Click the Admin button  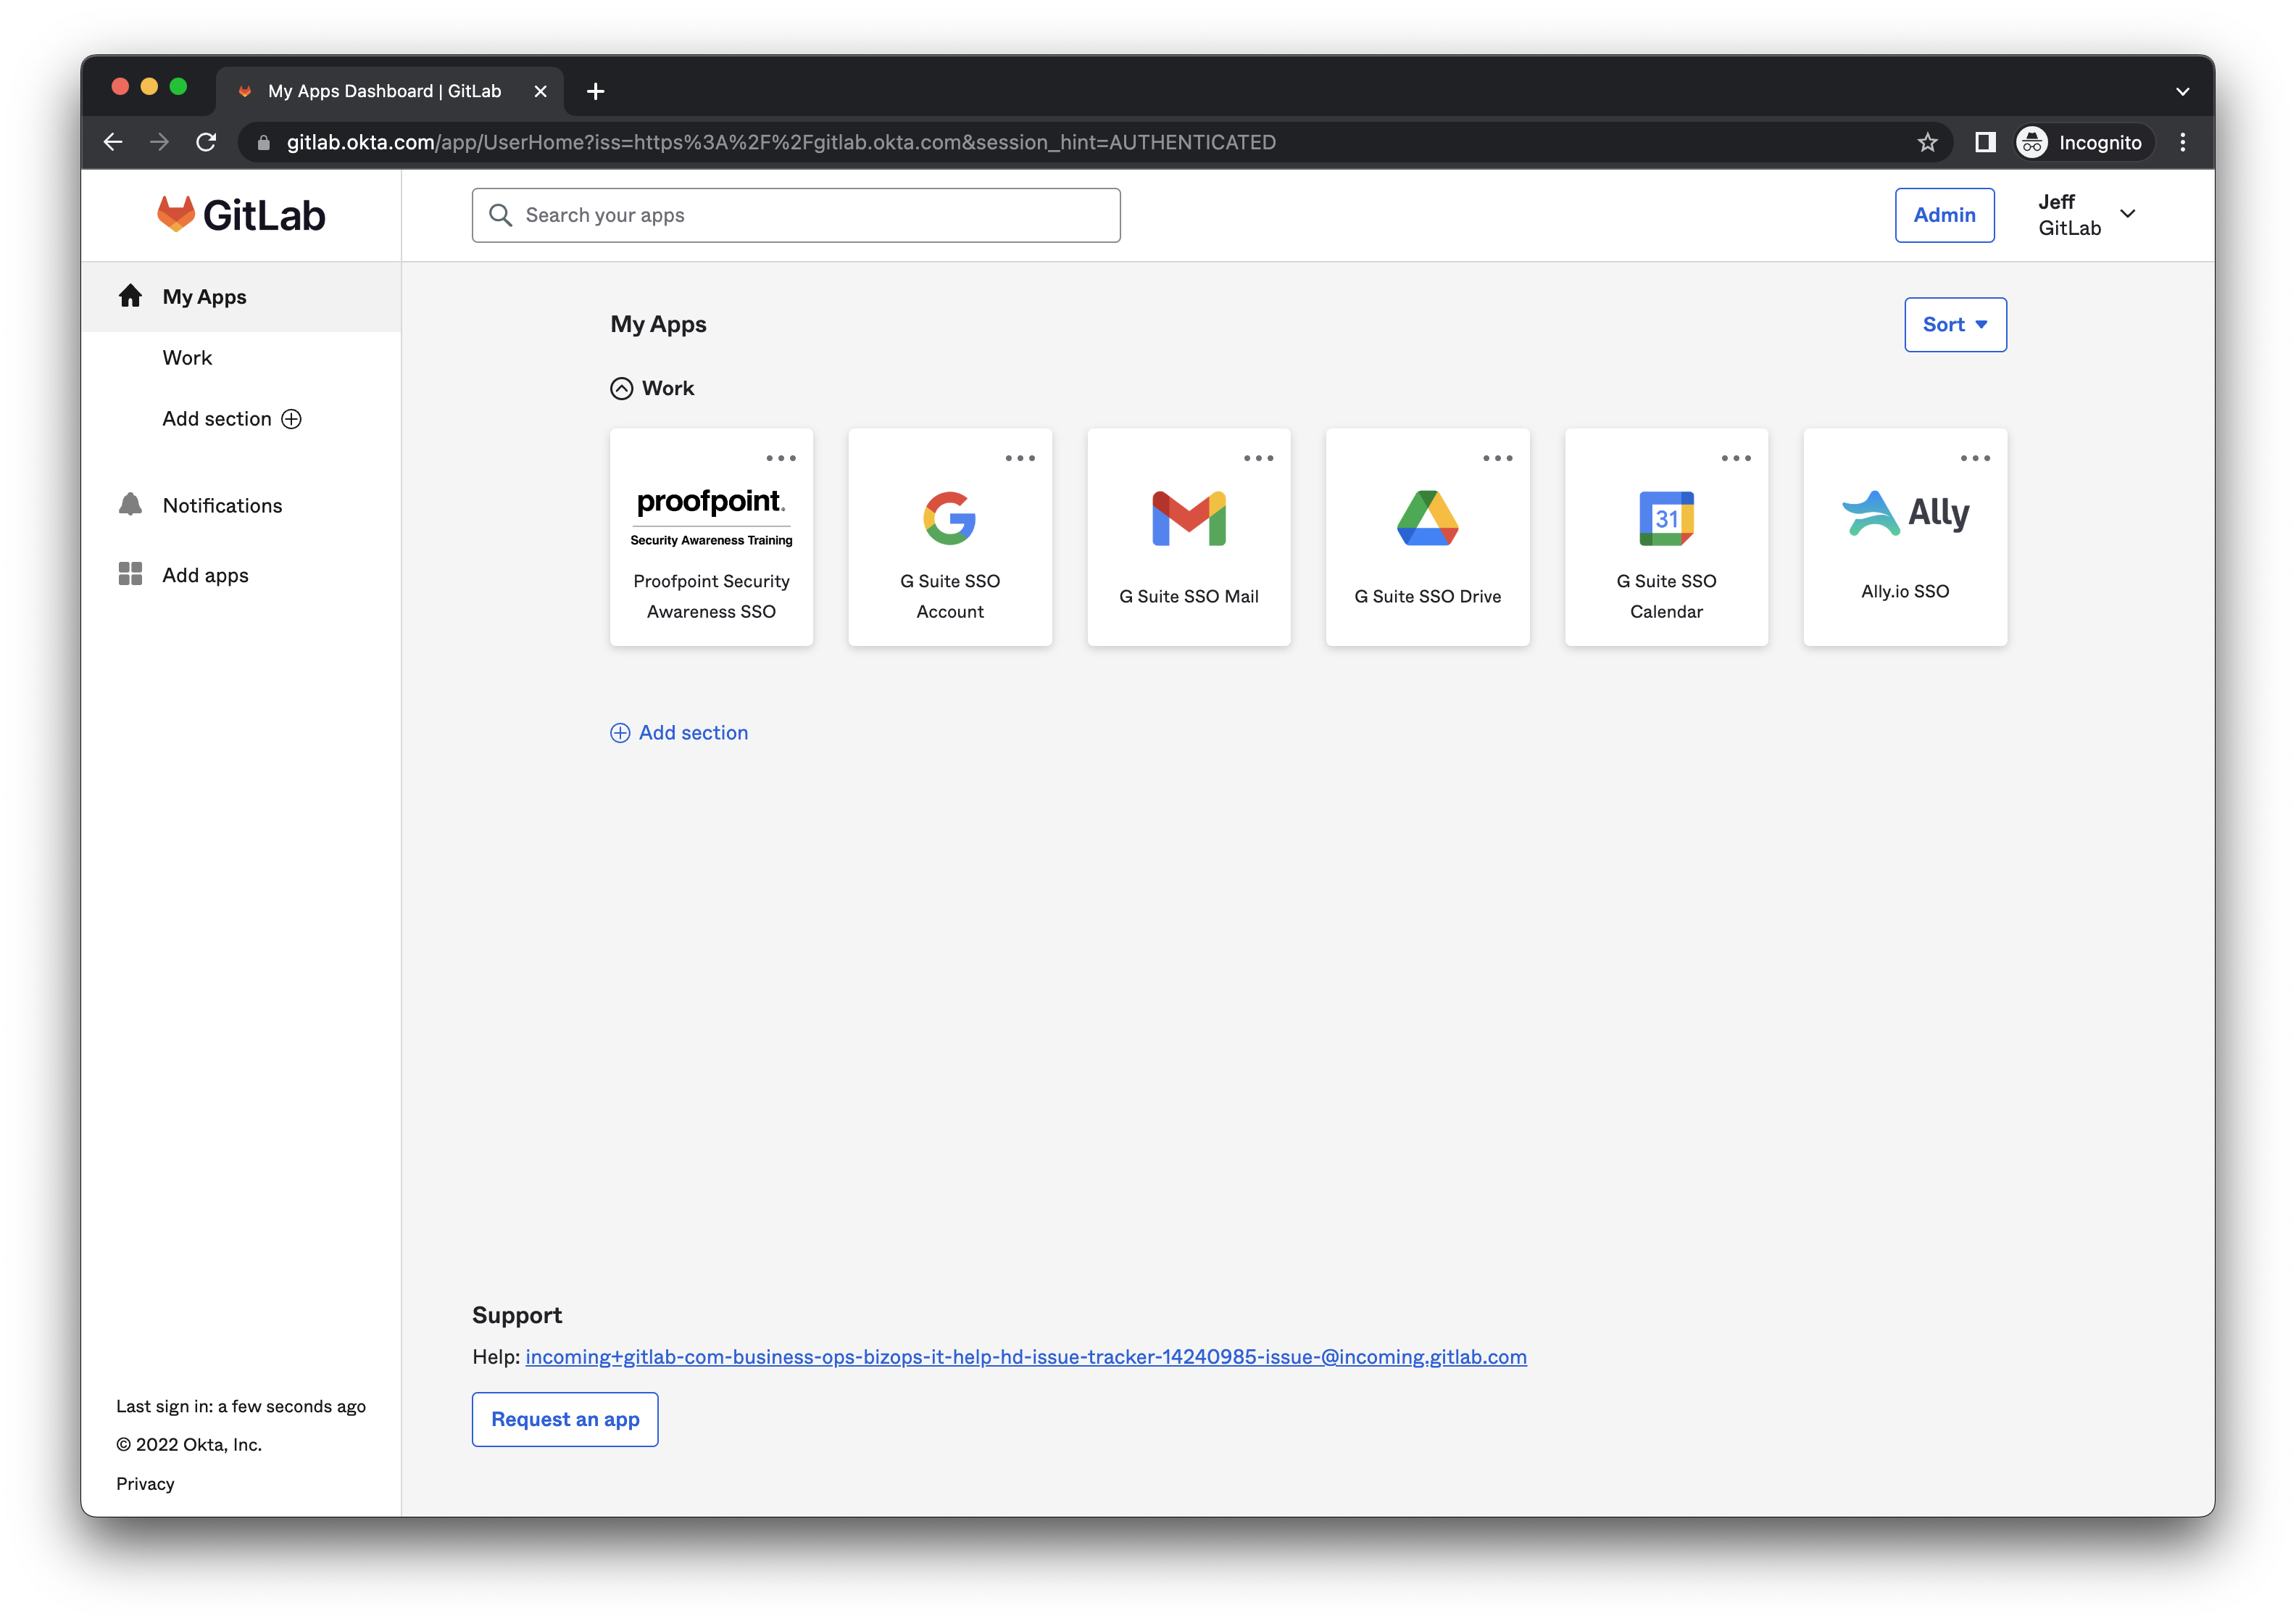[x=1943, y=215]
